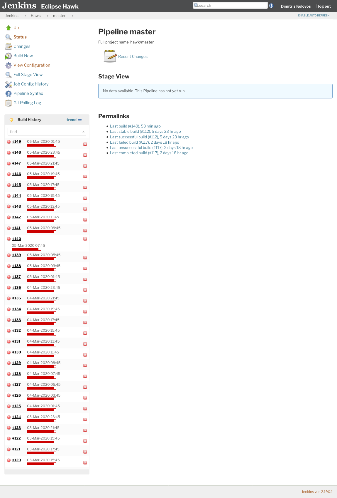The width and height of the screenshot is (337, 498).
Task: Delete build #145 via red X icon
Action: coord(85,187)
